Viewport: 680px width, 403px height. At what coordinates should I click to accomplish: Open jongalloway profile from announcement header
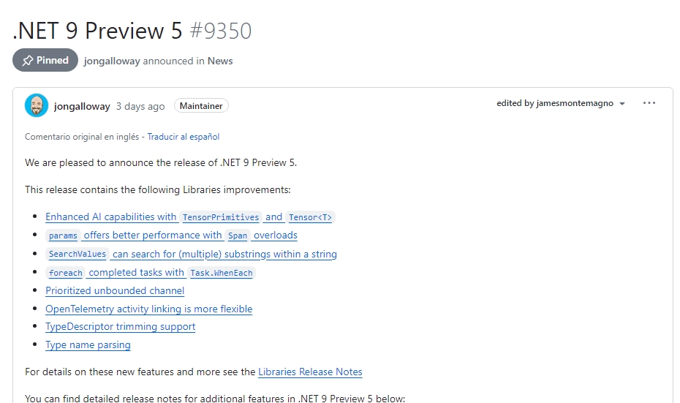pyautogui.click(x=112, y=61)
